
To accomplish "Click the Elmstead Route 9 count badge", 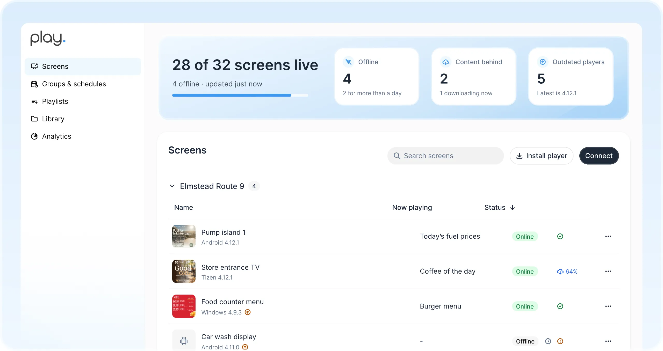I will point(254,186).
